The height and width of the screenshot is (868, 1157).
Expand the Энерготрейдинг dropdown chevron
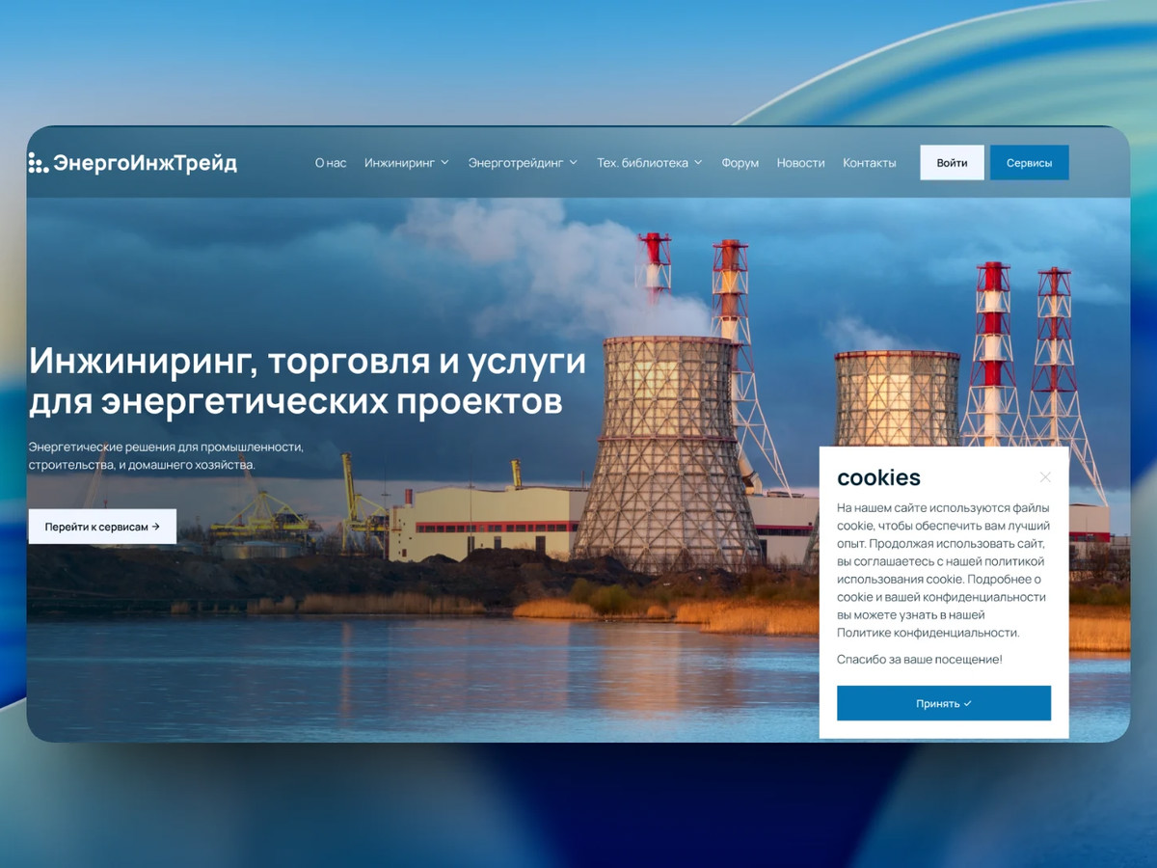574,163
